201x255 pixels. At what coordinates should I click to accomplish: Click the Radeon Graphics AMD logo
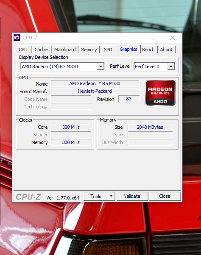[x=160, y=93]
